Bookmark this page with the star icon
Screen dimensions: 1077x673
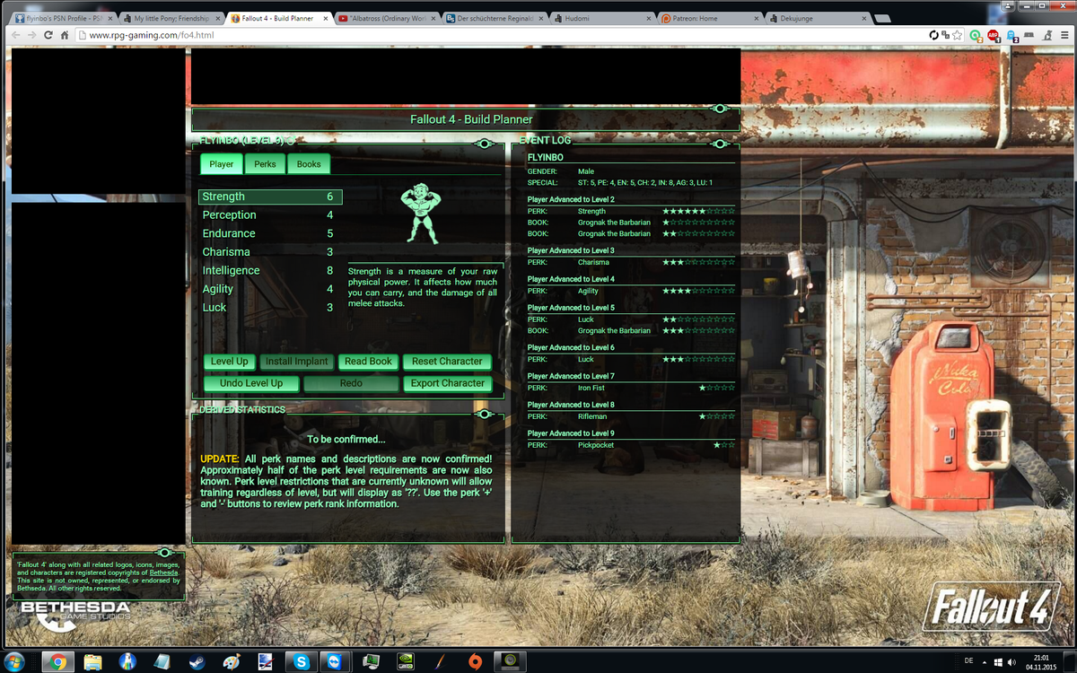tap(957, 35)
